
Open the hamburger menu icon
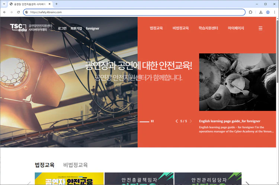(260, 28)
